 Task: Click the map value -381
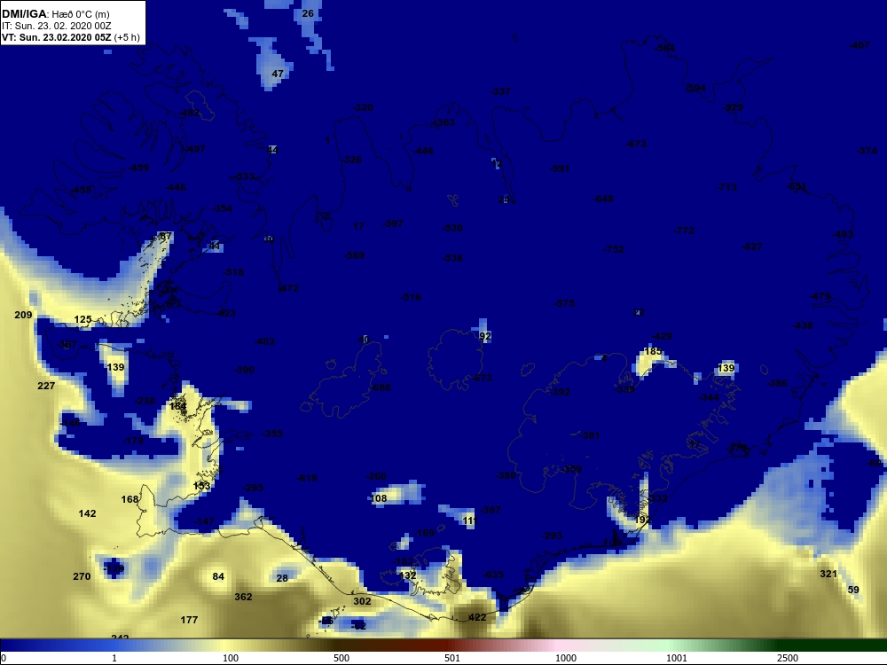click(589, 435)
